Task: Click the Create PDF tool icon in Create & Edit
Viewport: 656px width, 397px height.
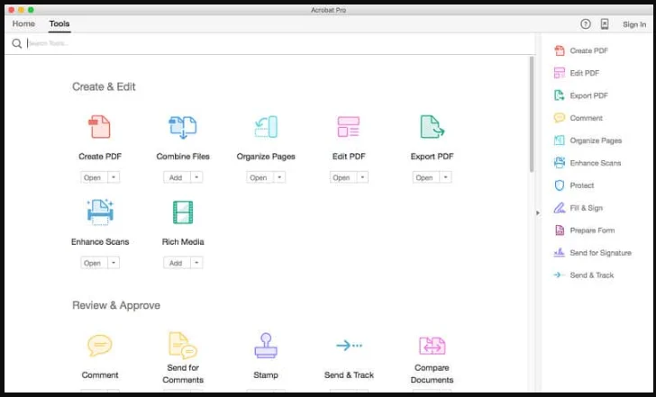Action: tap(99, 127)
